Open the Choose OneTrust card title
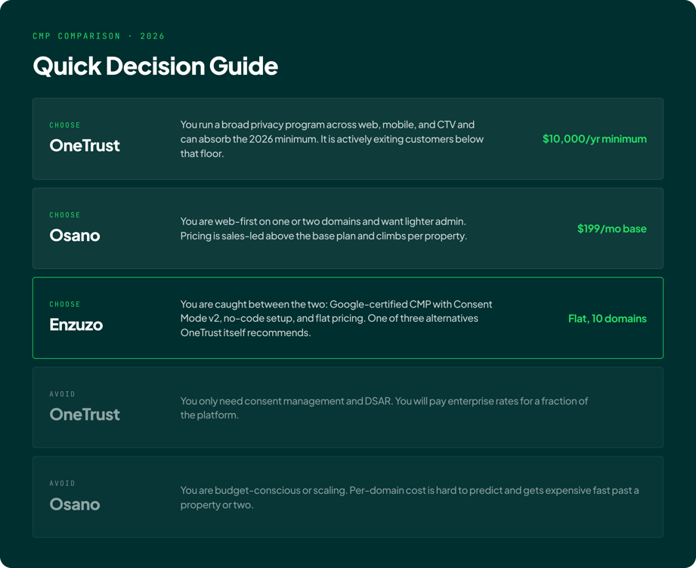The image size is (696, 568). [85, 146]
